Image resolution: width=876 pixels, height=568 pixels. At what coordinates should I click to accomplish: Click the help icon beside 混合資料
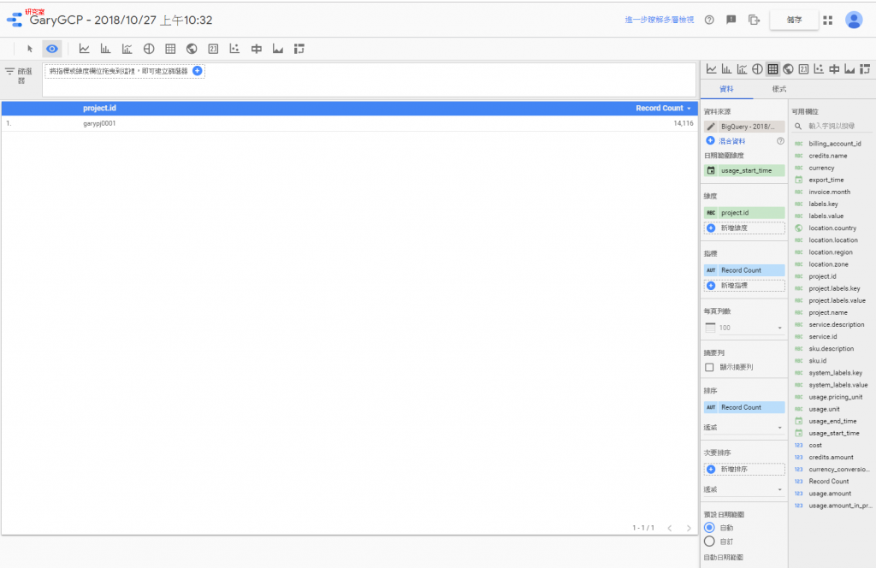click(780, 141)
